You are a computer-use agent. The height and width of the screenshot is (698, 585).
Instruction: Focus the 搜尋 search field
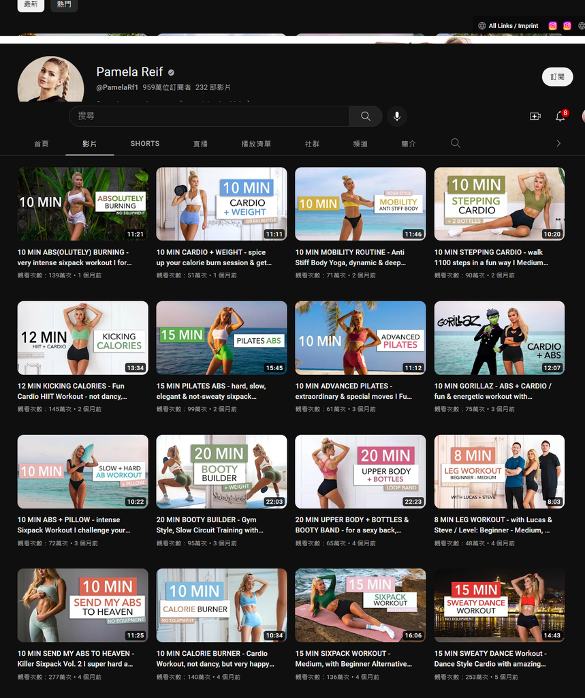point(209,116)
